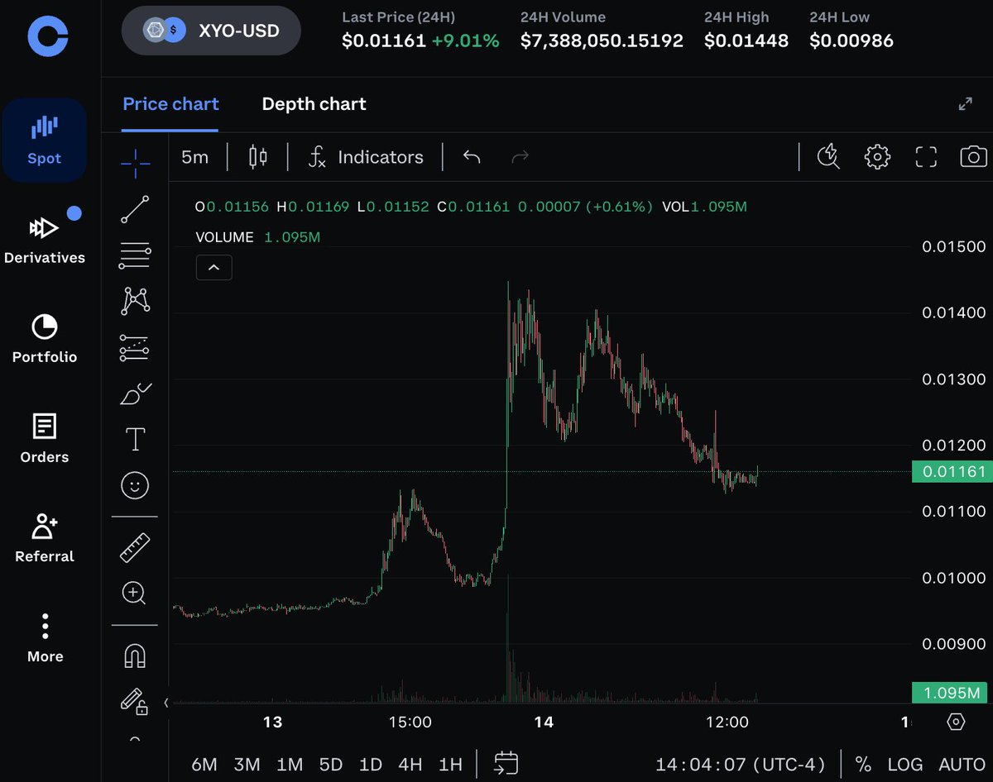Select the zoom-in tool

click(x=135, y=593)
